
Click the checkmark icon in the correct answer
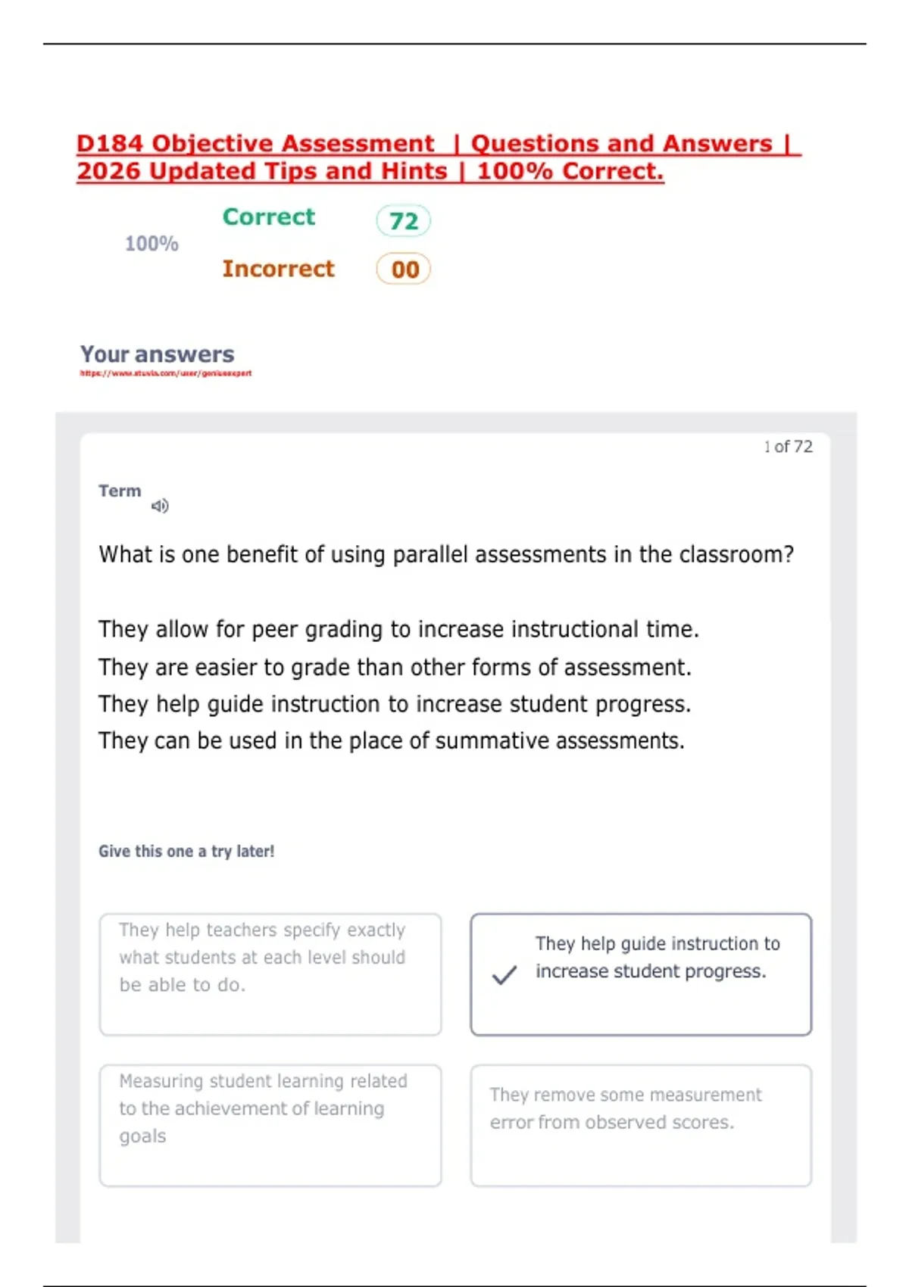pos(504,974)
